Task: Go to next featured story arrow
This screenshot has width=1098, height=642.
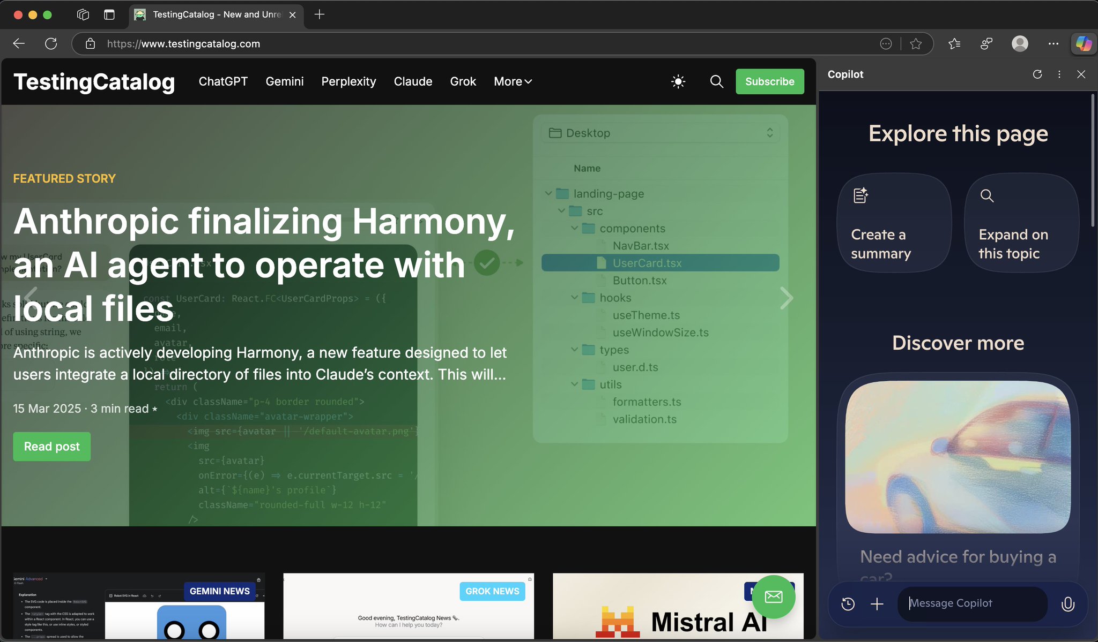Action: coord(786,298)
